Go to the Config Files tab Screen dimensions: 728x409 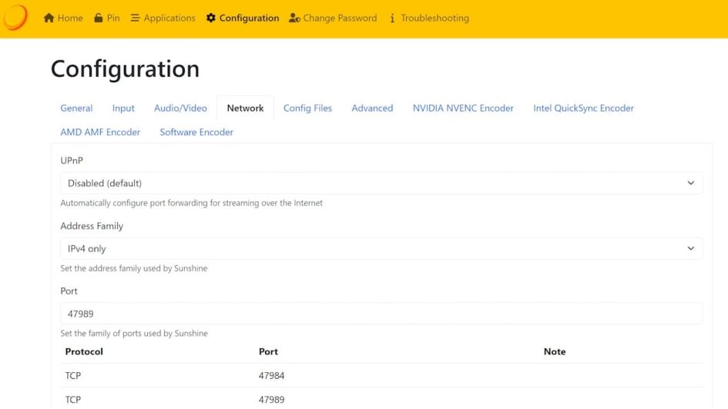tap(307, 108)
